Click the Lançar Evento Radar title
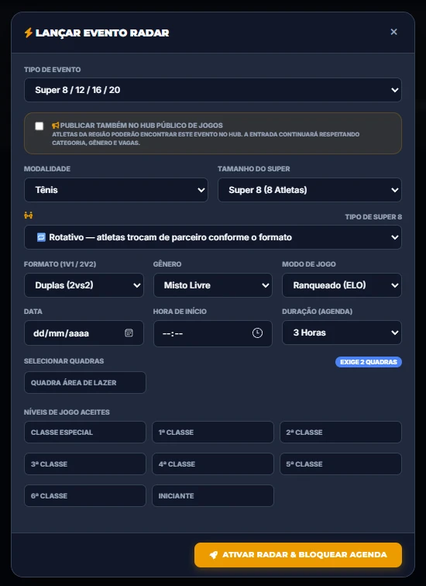 [102, 33]
